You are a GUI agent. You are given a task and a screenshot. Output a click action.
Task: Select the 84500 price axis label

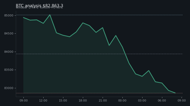point(9,34)
